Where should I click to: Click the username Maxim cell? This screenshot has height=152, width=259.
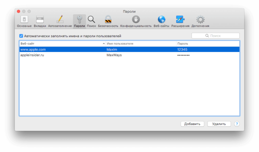point(112,49)
